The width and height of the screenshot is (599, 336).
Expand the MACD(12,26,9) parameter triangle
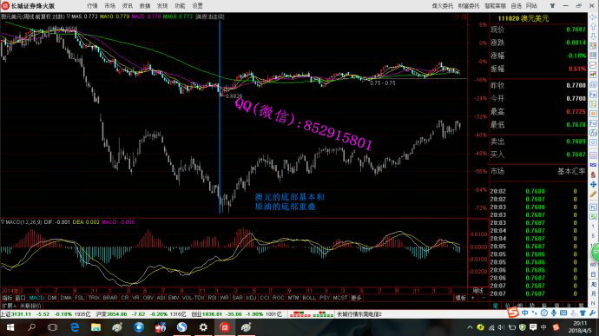pos(3,222)
